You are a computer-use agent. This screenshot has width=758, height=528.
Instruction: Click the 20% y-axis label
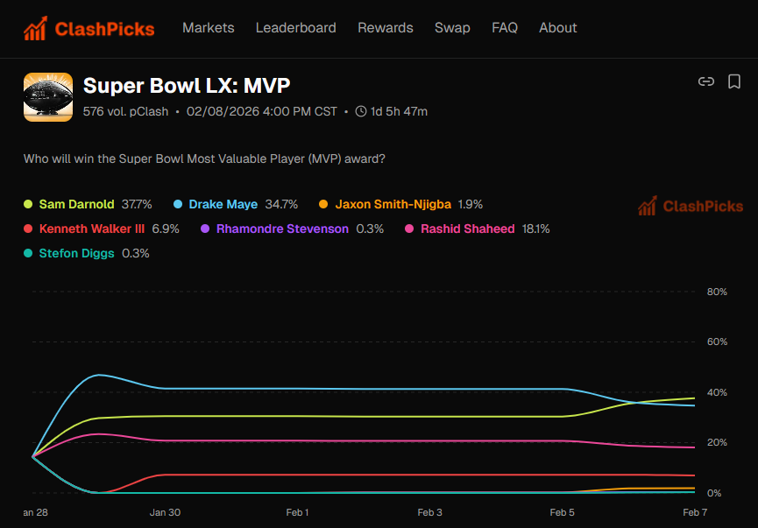point(717,442)
